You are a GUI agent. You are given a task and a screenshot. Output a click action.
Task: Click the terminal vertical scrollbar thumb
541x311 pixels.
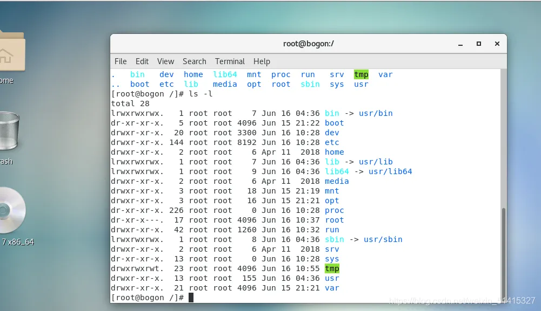pyautogui.click(x=503, y=254)
